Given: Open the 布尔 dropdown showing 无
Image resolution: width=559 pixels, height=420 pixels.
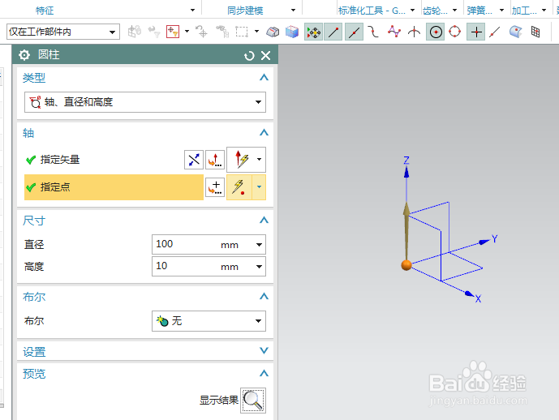Looking at the screenshot, I should (x=209, y=321).
